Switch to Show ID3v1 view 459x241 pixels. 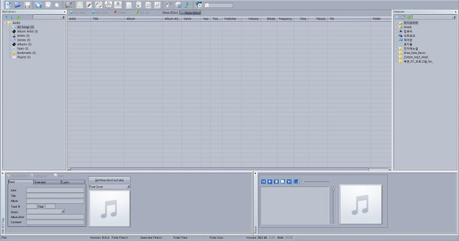tap(170, 12)
